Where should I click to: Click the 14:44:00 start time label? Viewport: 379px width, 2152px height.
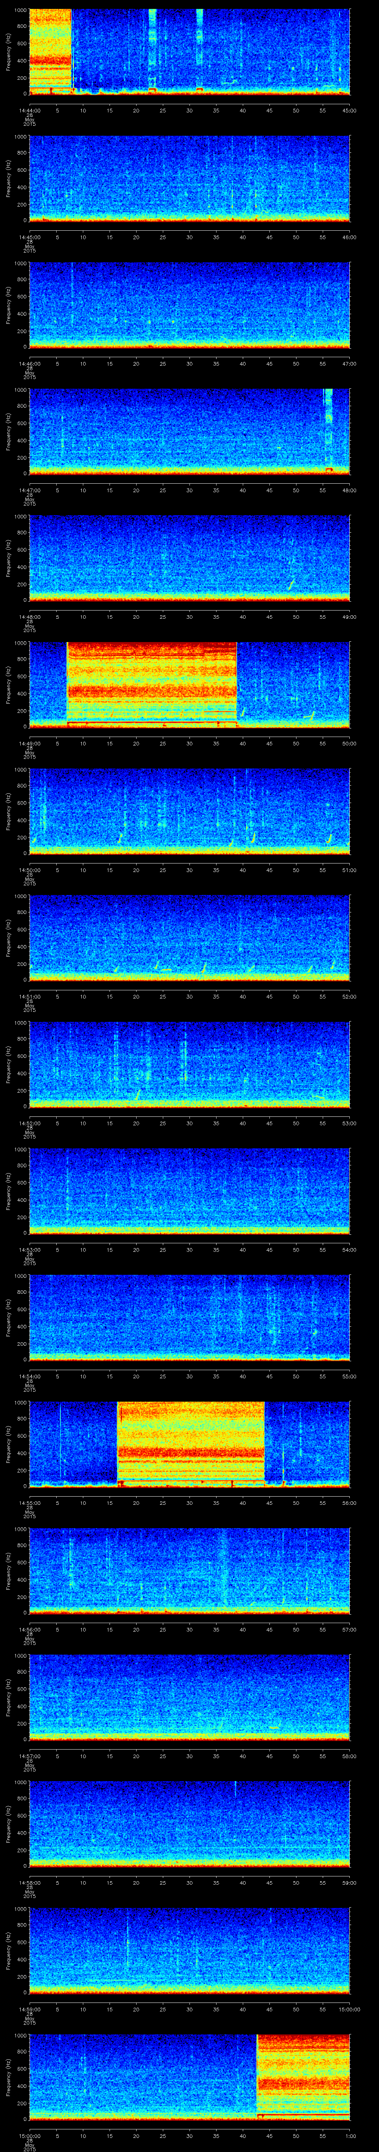tap(29, 109)
